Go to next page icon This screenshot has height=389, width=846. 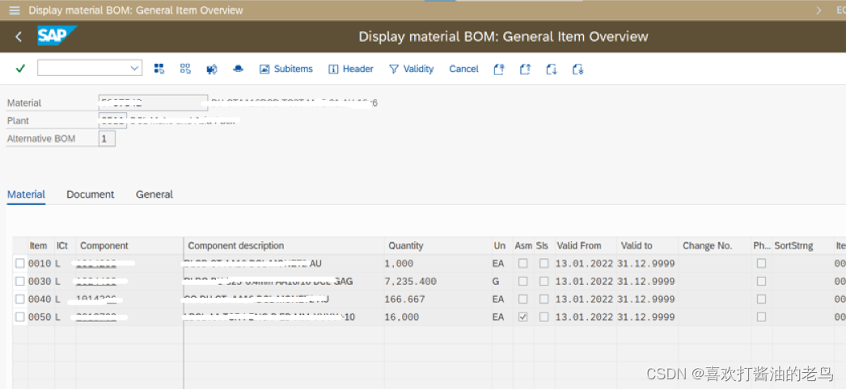552,69
